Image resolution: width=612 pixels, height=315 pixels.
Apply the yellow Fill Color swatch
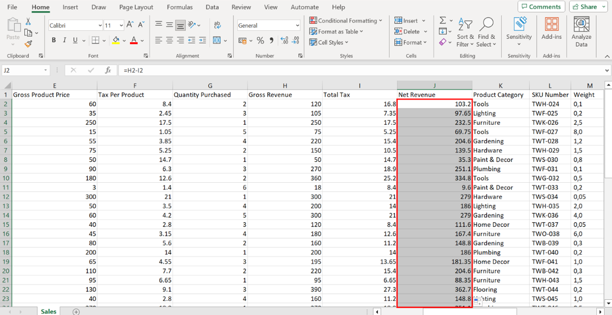(115, 40)
